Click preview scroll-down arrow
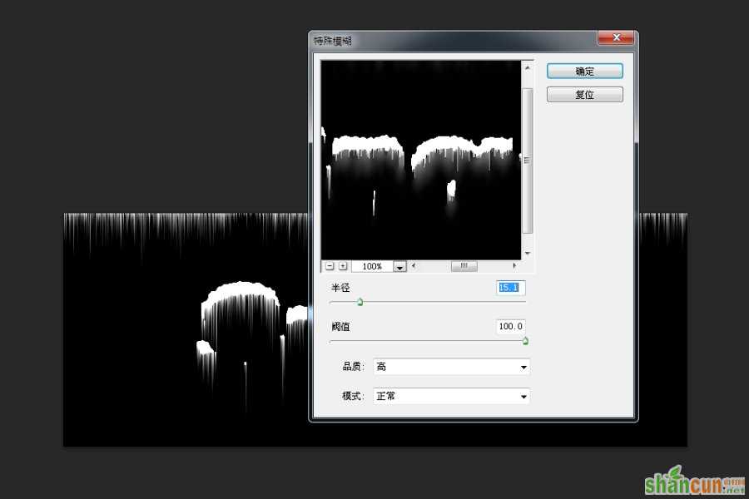 pos(528,253)
